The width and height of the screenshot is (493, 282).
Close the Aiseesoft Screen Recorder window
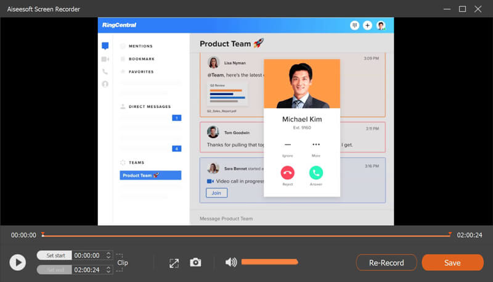[x=478, y=9]
